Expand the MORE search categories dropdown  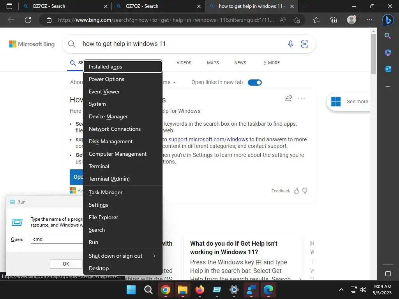tap(272, 63)
